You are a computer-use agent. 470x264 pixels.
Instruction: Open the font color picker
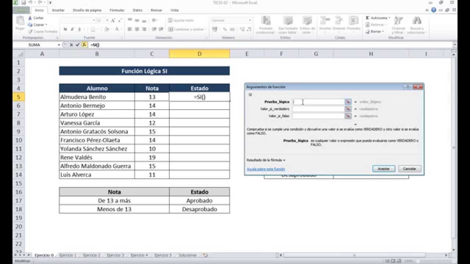(x=117, y=29)
